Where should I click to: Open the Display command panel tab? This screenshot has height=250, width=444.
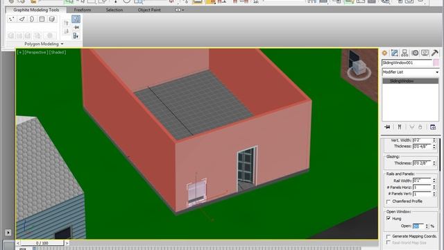pyautogui.click(x=425, y=53)
